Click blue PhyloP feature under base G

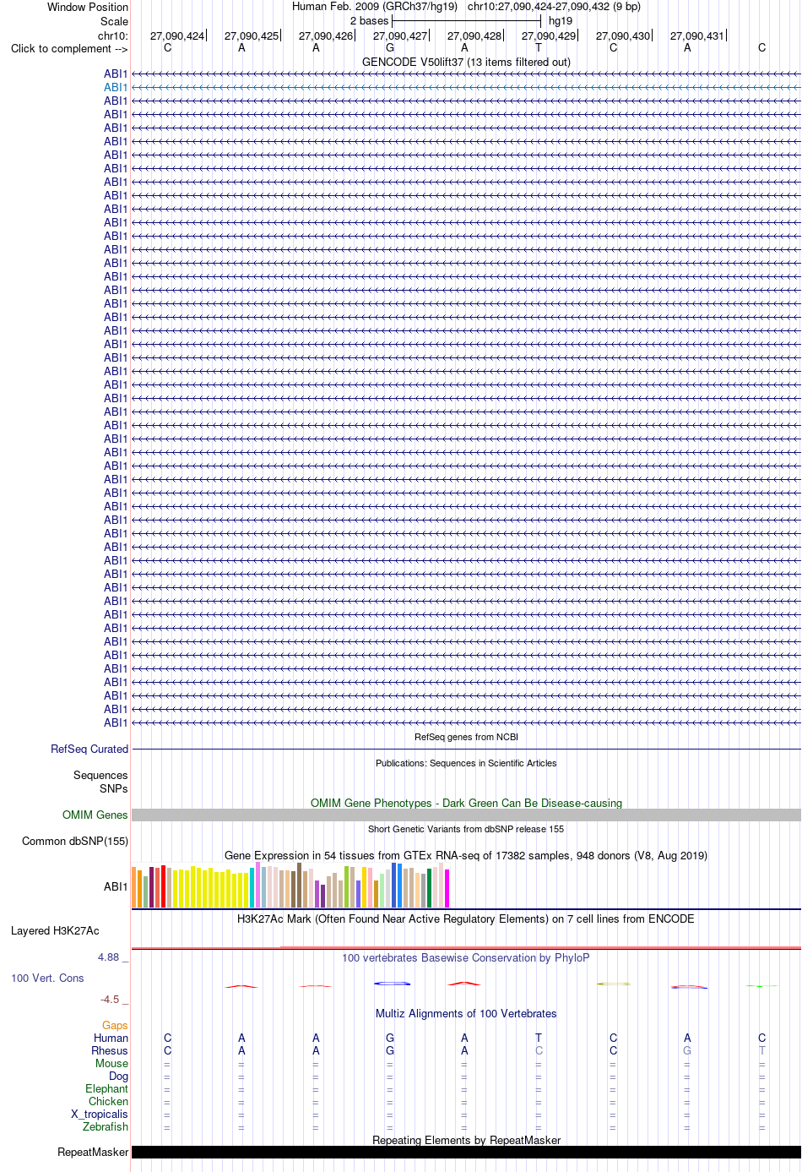click(393, 983)
